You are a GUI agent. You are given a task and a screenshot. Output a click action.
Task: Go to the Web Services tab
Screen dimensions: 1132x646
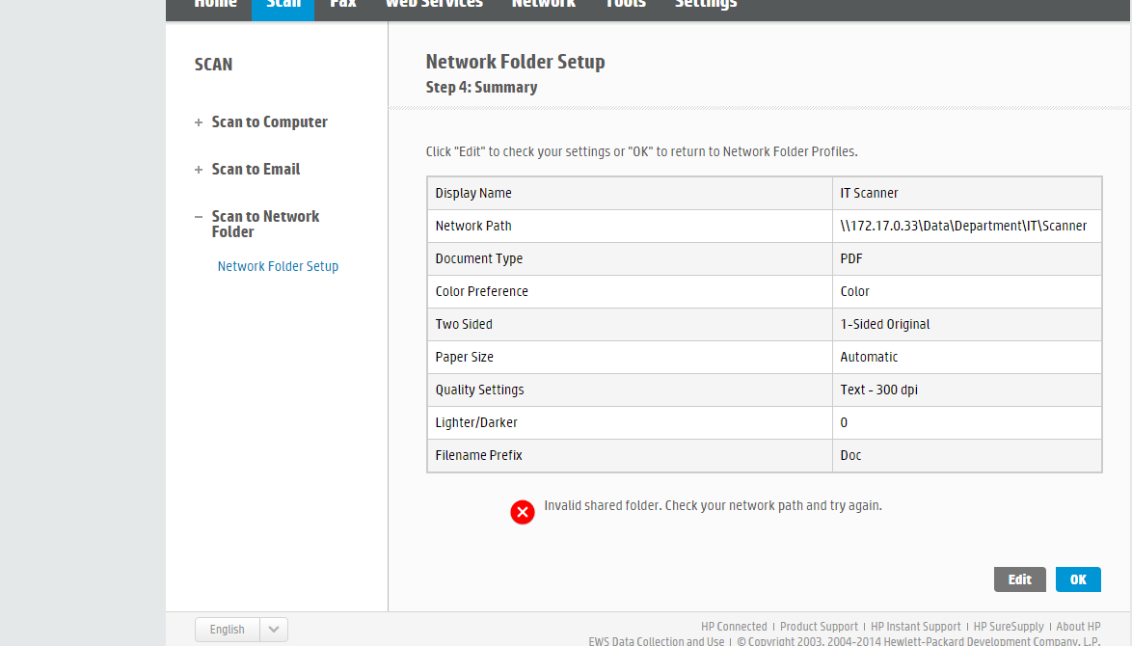click(x=434, y=5)
